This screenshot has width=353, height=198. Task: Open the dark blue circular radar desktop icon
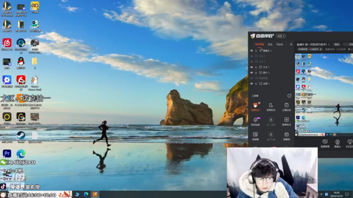click(x=21, y=46)
